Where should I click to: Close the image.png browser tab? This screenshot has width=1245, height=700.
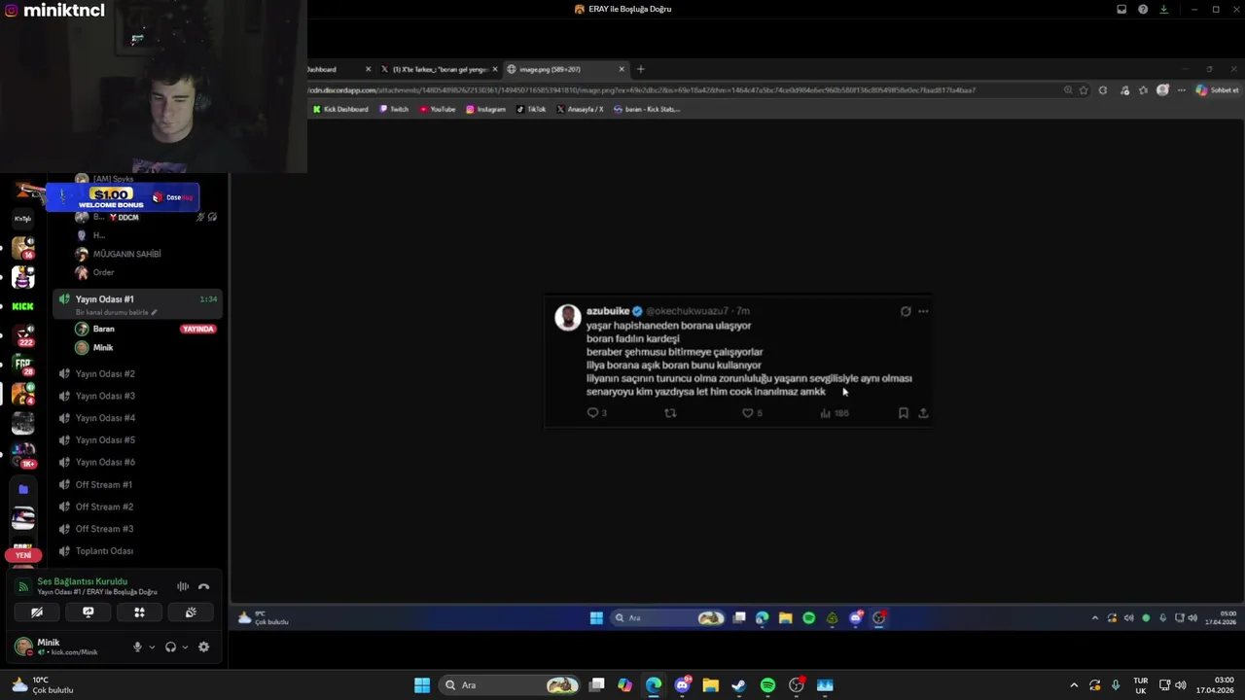pos(622,69)
